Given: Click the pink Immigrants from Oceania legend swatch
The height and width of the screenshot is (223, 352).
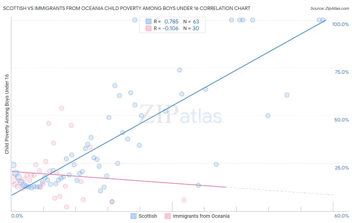Looking at the screenshot, I should coord(168,216).
